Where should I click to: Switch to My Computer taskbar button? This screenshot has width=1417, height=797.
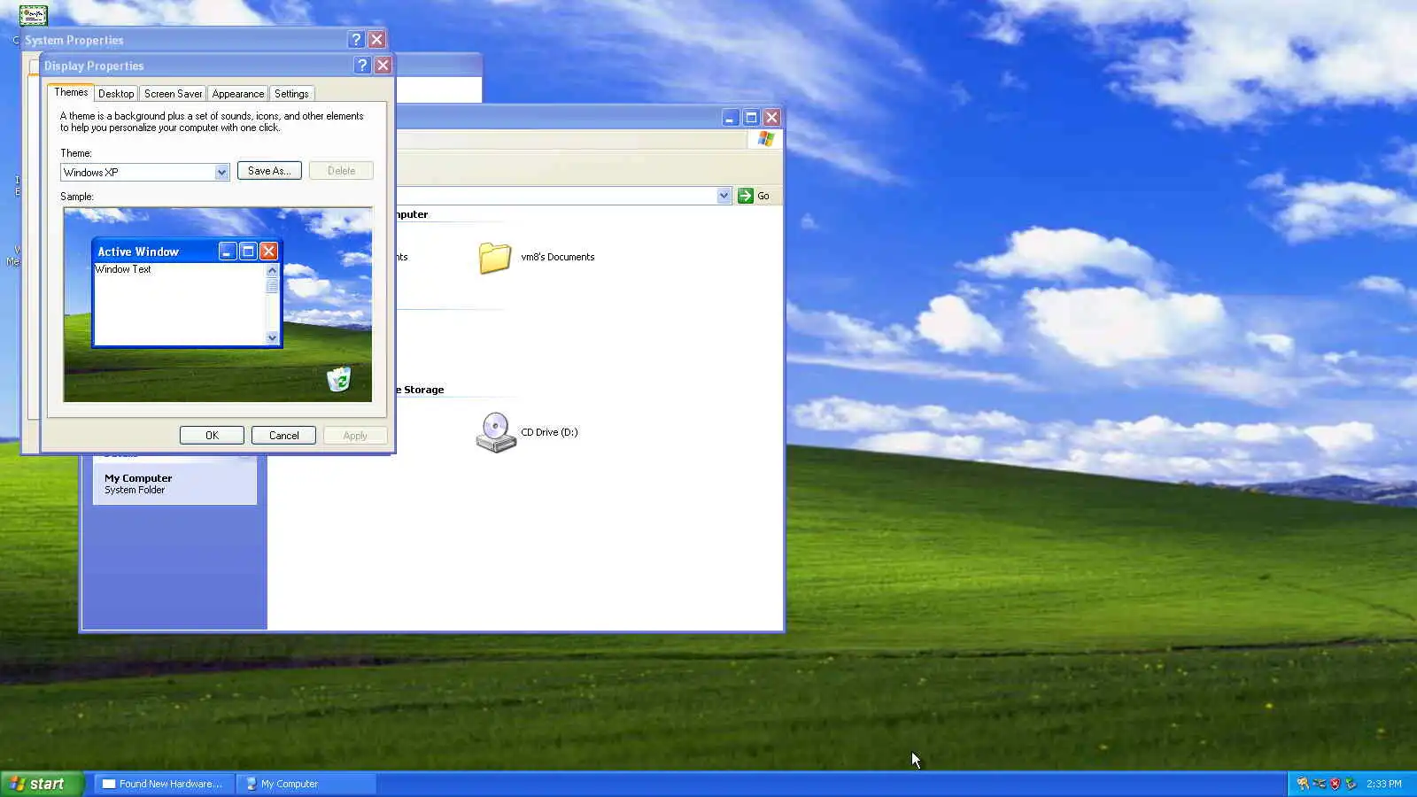306,784
